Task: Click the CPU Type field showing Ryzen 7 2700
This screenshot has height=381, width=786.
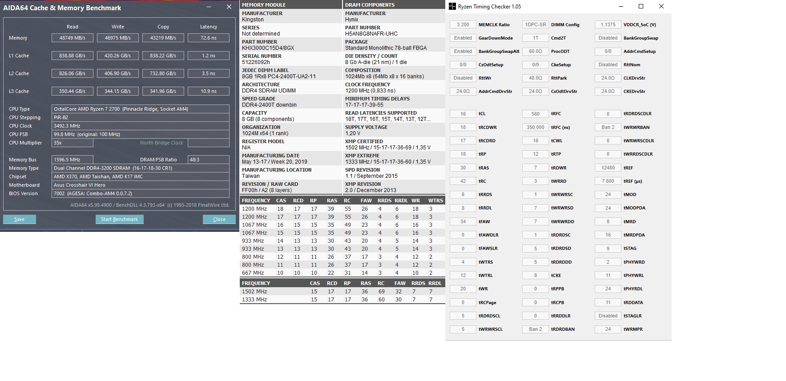Action: (x=141, y=109)
